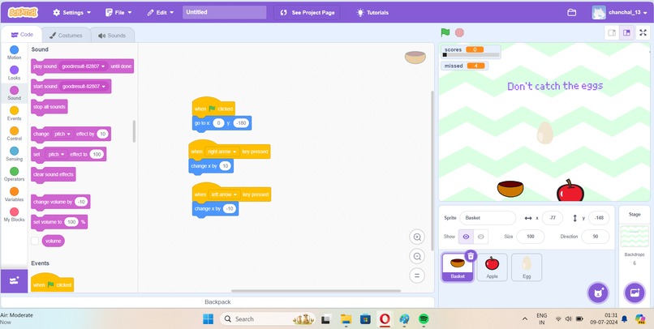Click the block palette vertical scrollbar
This screenshot has width=654, height=329.
click(134, 131)
